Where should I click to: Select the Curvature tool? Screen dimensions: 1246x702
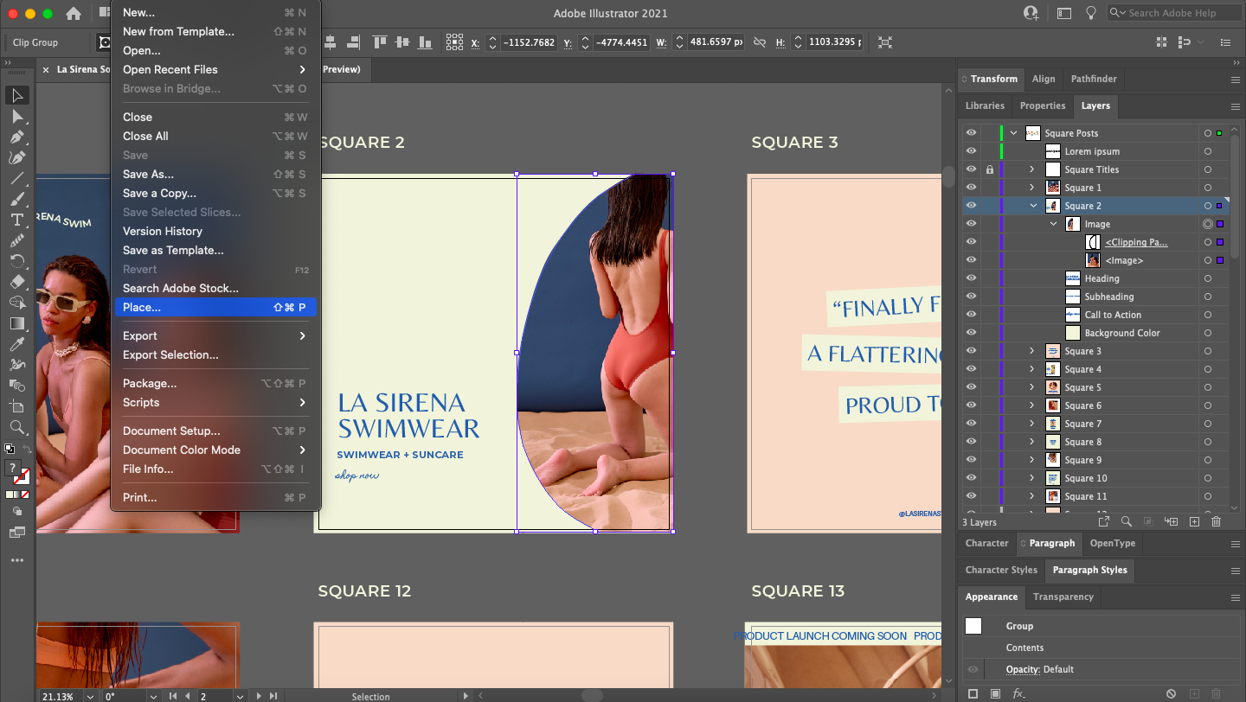pos(16,157)
